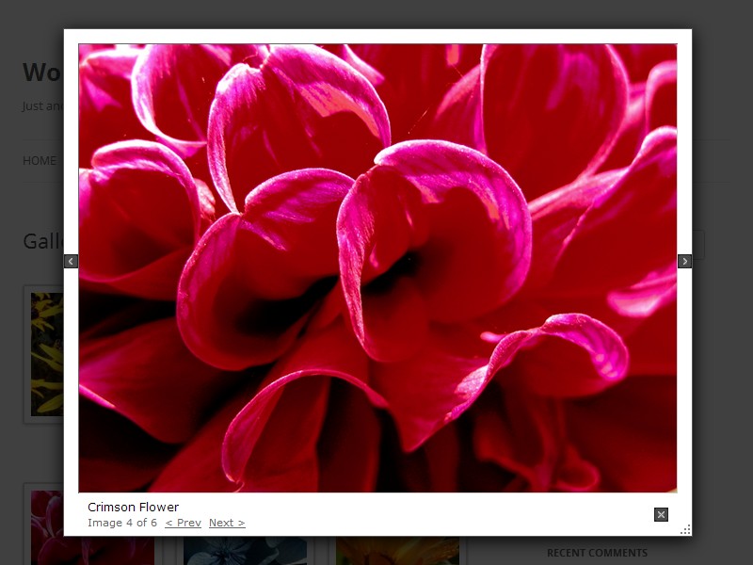Click the resize grip dots on the lightbox
Screen dimensions: 753x565
click(x=686, y=530)
